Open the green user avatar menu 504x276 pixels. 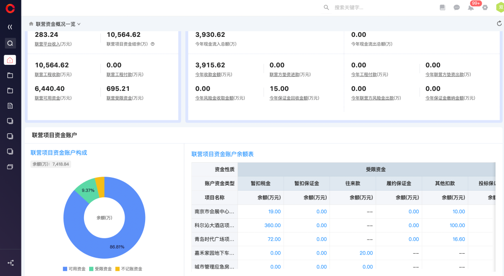click(x=500, y=7)
